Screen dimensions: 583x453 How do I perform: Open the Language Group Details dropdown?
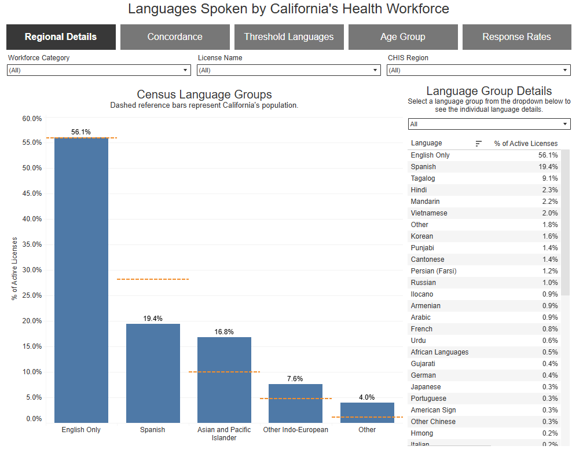pos(489,124)
